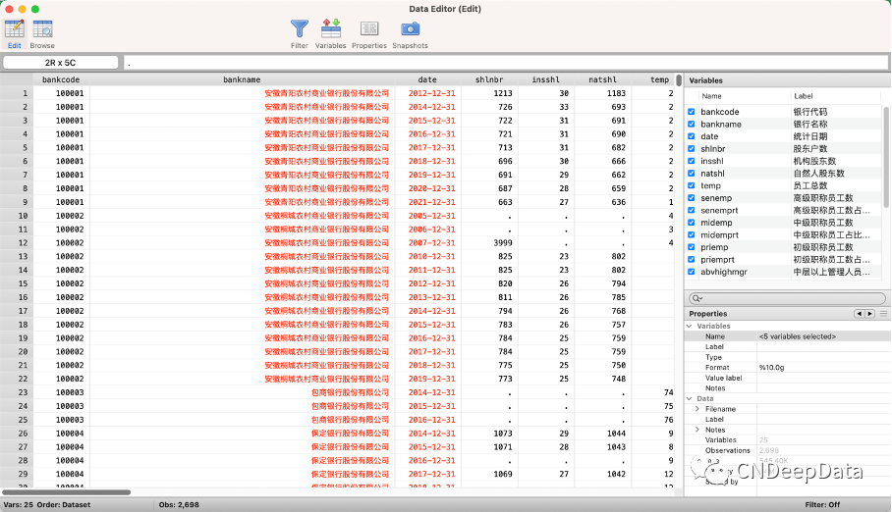Expand the Notes row under Data
Screen dimensions: 892x512
tap(697, 430)
